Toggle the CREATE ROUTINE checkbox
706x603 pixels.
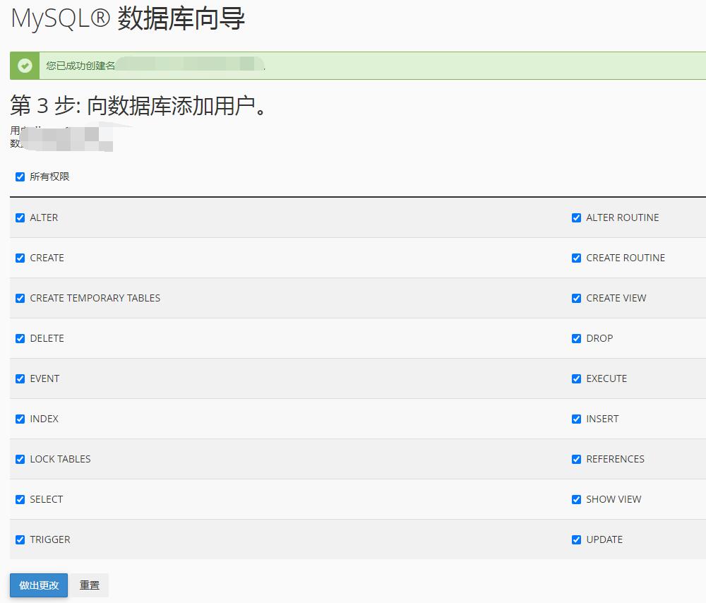point(576,258)
